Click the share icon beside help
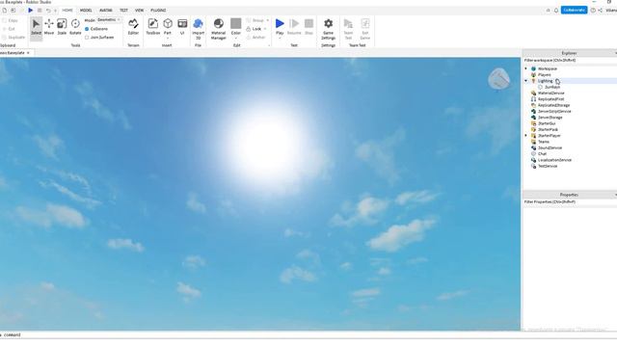 coord(601,11)
